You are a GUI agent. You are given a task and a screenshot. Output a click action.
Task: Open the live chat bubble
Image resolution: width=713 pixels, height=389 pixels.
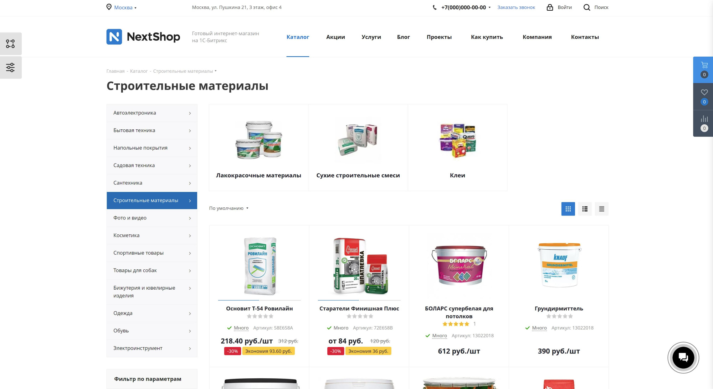click(x=683, y=357)
